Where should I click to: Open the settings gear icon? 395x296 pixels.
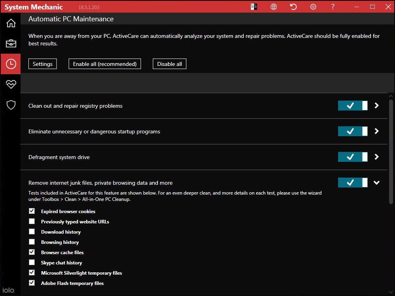(313, 7)
